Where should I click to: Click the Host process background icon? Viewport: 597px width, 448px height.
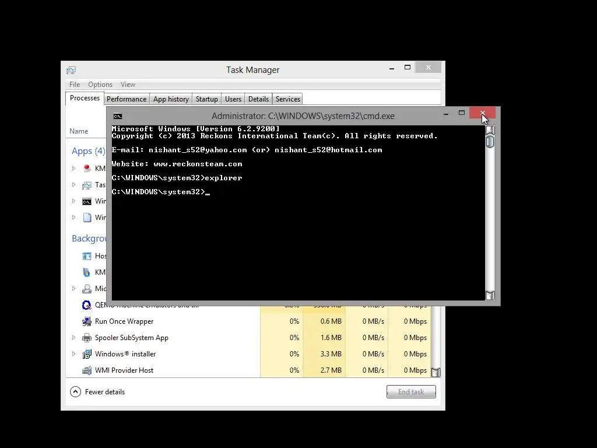(x=87, y=256)
